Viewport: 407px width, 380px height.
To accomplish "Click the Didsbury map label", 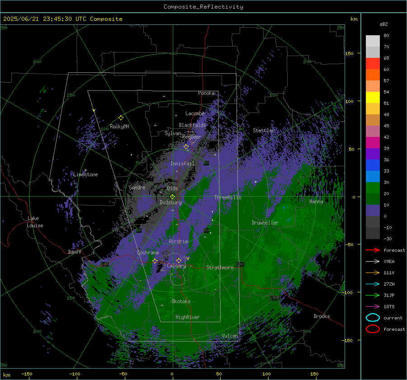I will point(171,202).
